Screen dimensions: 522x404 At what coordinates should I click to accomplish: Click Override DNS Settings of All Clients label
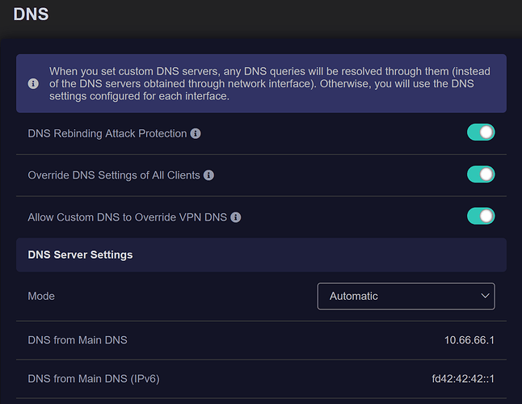pos(114,175)
